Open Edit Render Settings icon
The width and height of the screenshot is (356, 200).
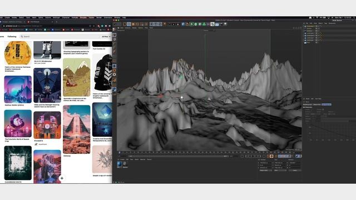click(x=178, y=24)
